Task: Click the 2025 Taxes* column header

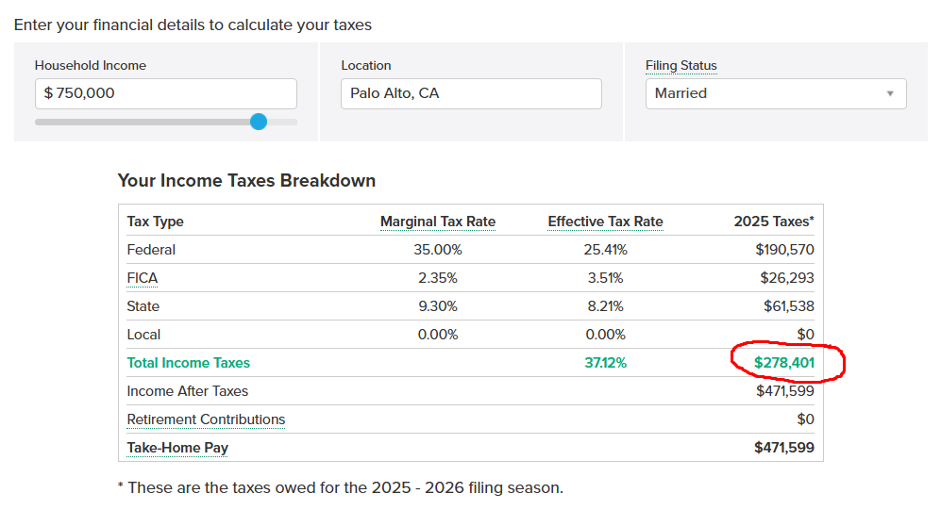Action: coord(773,222)
